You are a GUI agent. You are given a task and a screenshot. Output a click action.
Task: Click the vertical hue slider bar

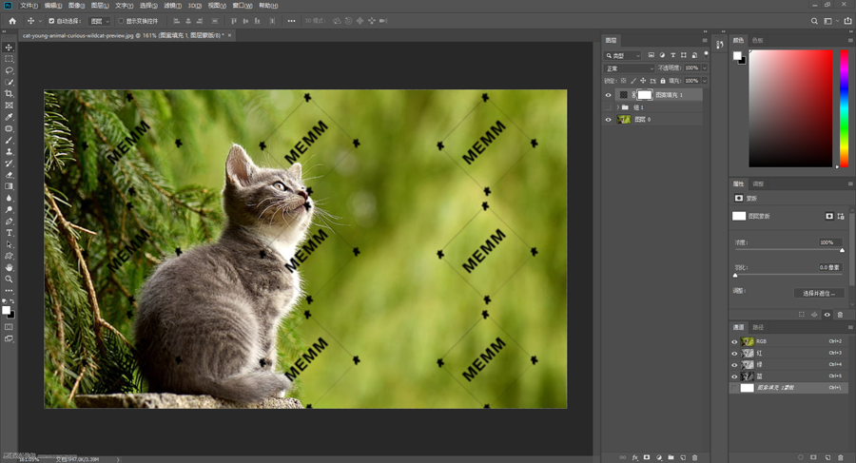(x=844, y=107)
